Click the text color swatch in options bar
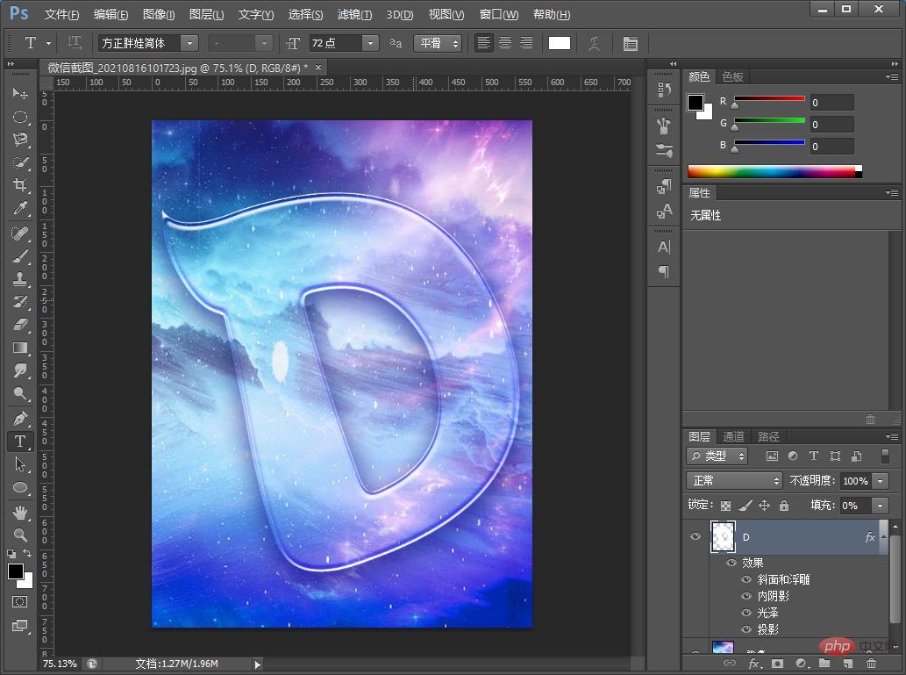Viewport: 906px width, 675px height. pos(560,43)
